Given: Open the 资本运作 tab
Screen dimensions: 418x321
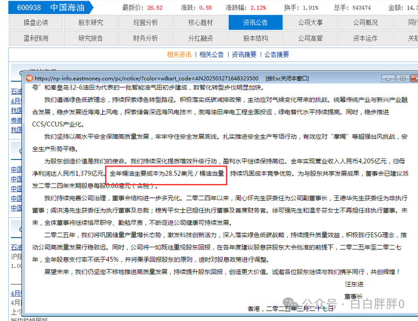Looking at the screenshot, I should [x=365, y=38].
